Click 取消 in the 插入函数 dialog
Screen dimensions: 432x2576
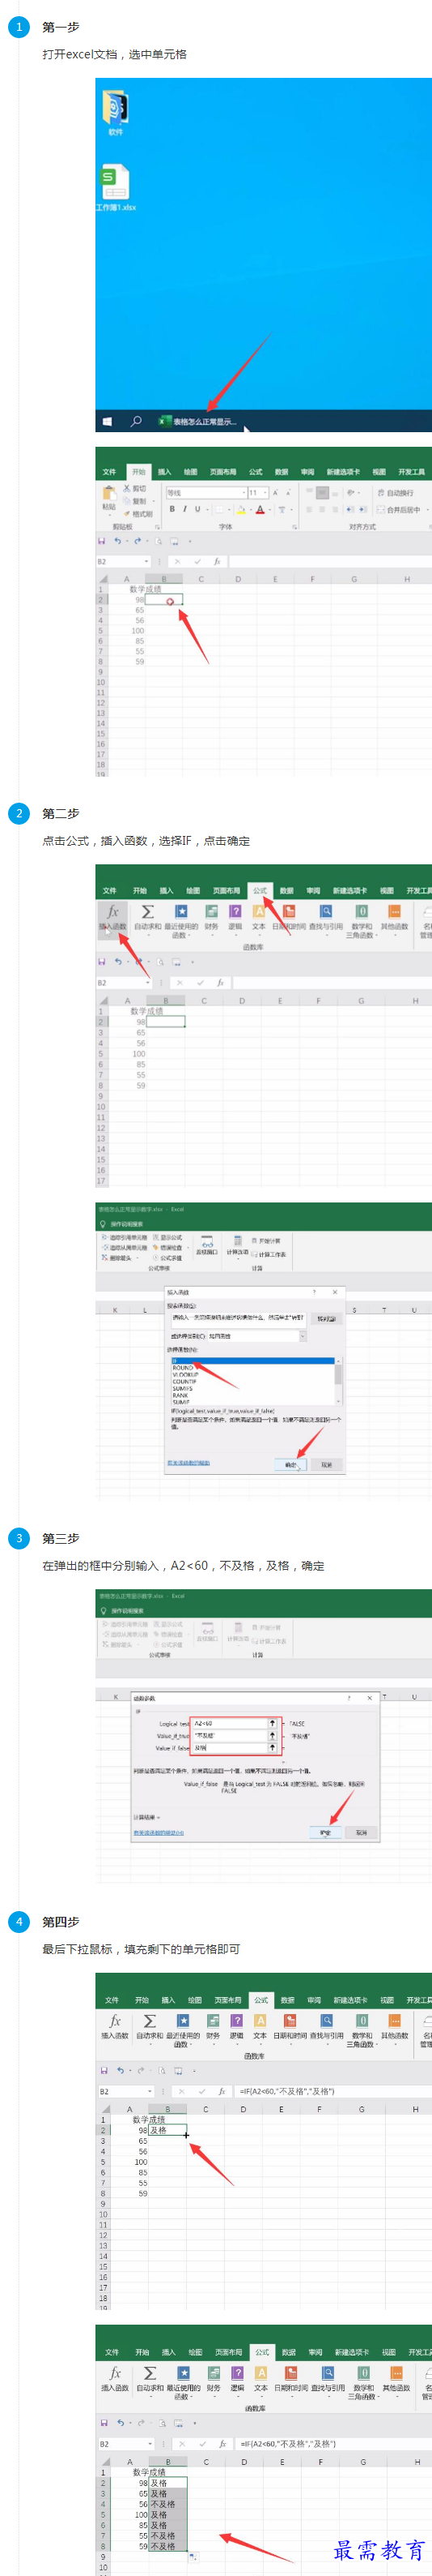click(326, 1464)
